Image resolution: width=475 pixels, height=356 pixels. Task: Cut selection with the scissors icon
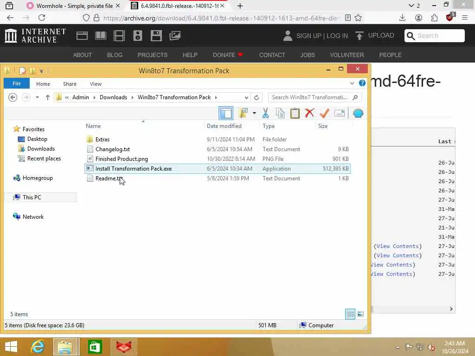tap(265, 113)
